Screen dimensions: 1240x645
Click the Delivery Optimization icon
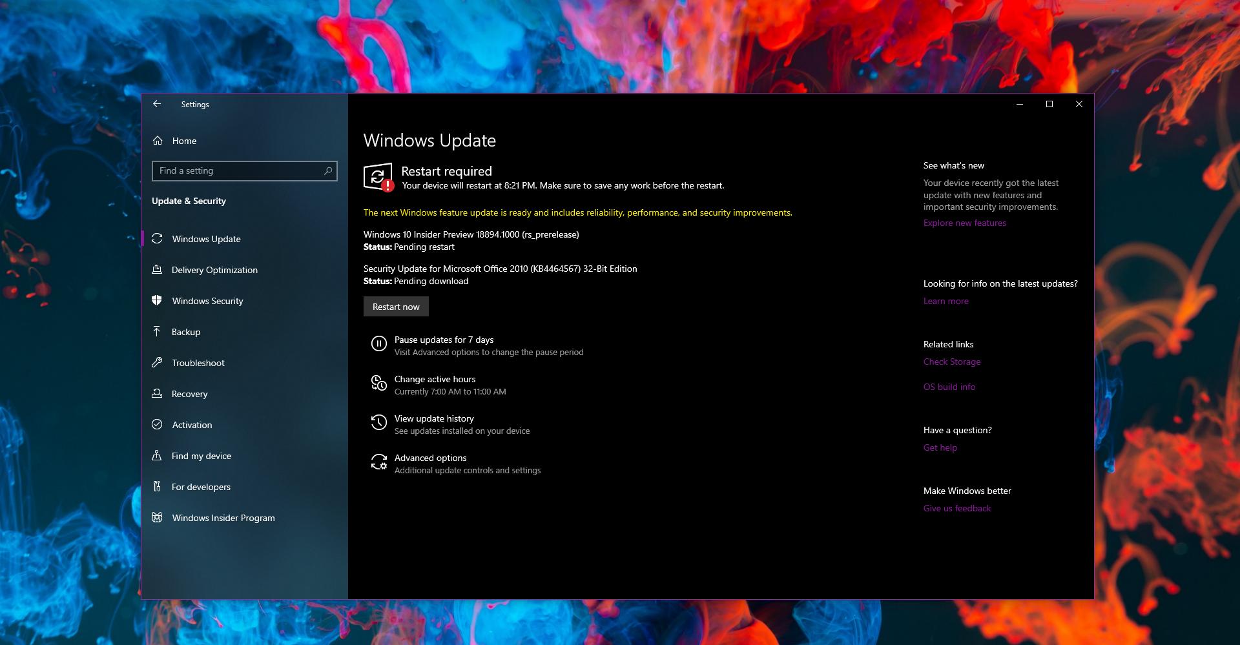(157, 270)
